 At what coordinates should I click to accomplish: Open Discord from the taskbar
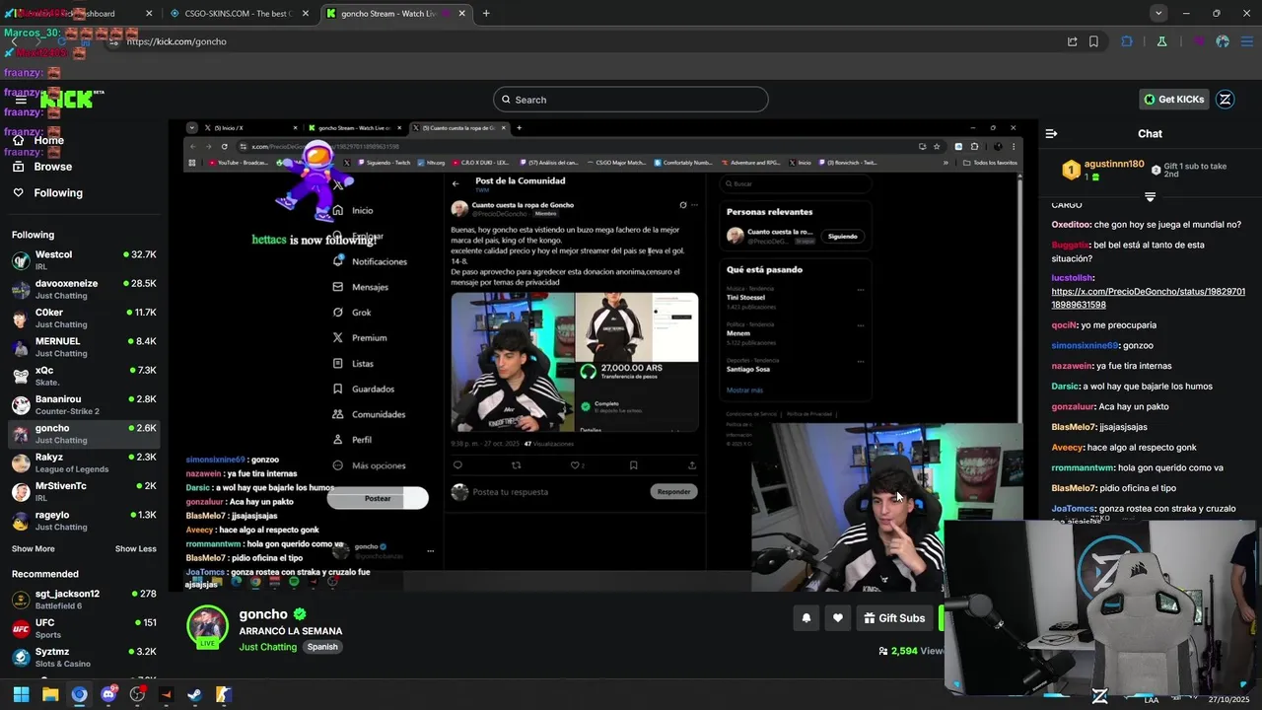108,694
